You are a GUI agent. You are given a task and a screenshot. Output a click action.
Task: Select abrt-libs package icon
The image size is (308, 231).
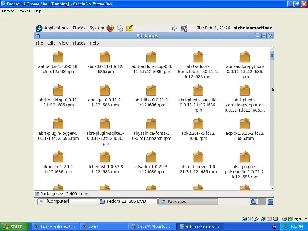(x=152, y=90)
